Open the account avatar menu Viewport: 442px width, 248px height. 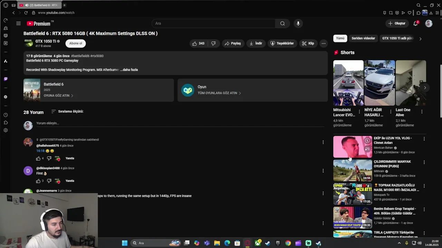click(x=429, y=23)
